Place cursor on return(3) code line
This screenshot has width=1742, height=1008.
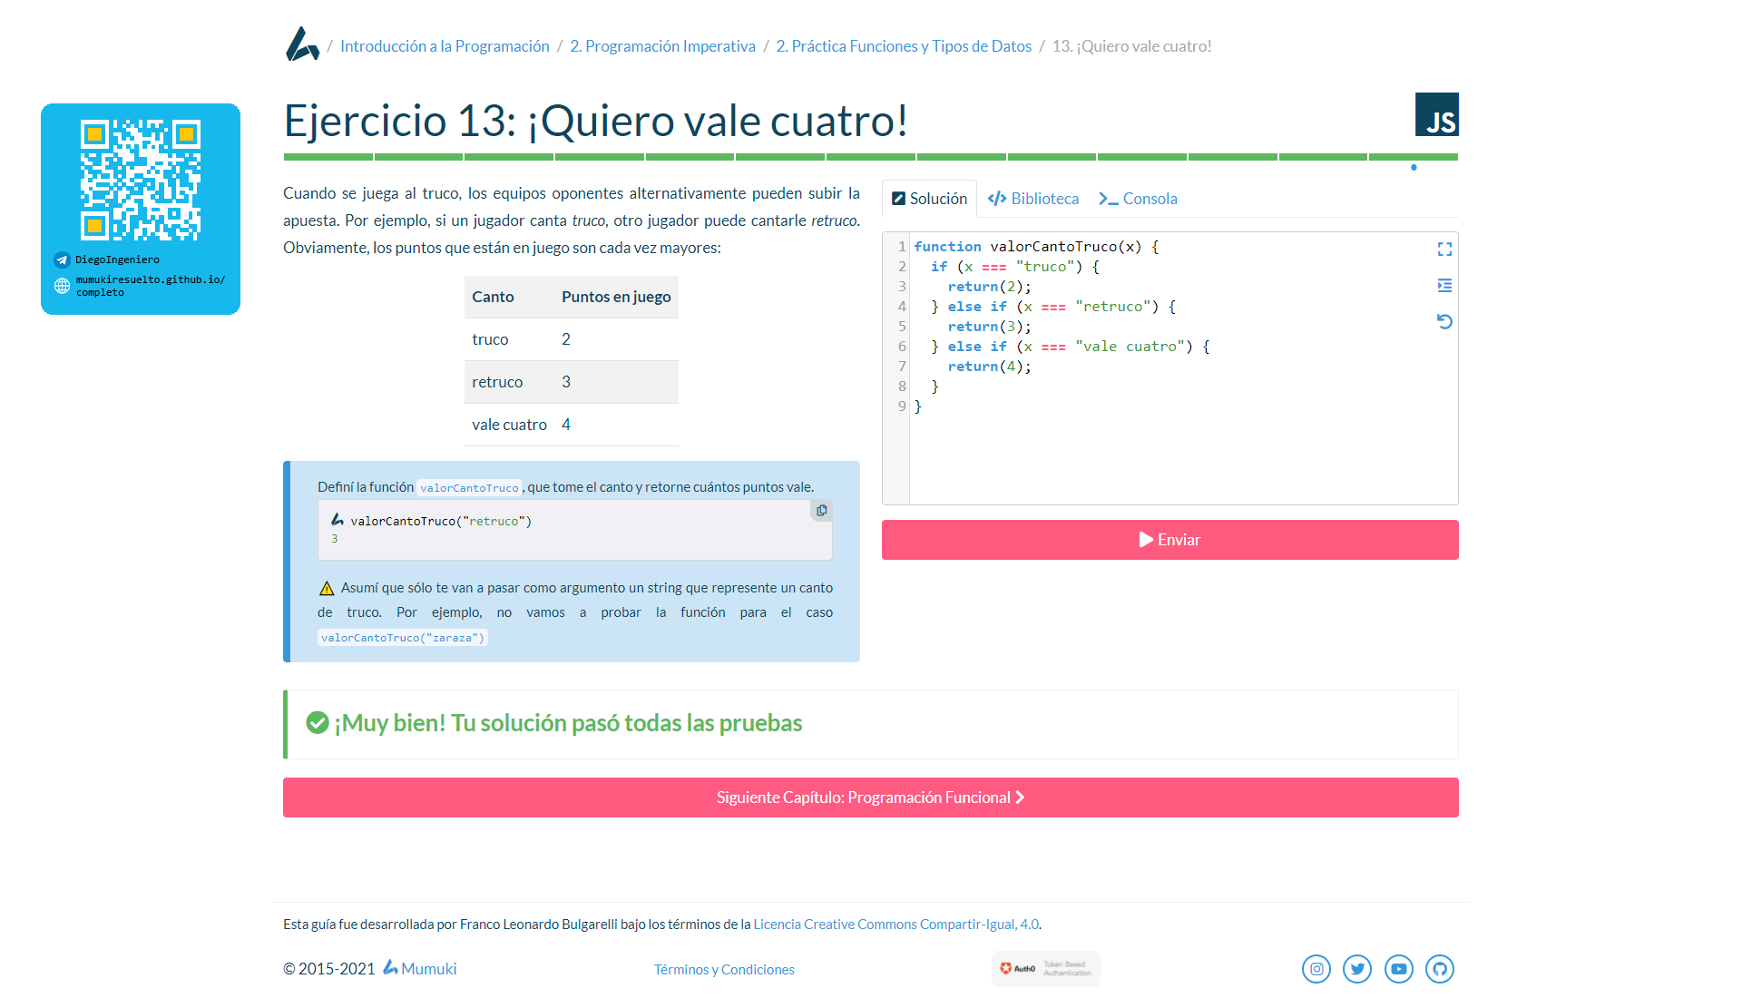click(989, 327)
